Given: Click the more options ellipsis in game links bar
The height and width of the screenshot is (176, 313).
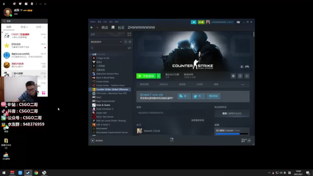Looking at the screenshot, I should point(243,84).
